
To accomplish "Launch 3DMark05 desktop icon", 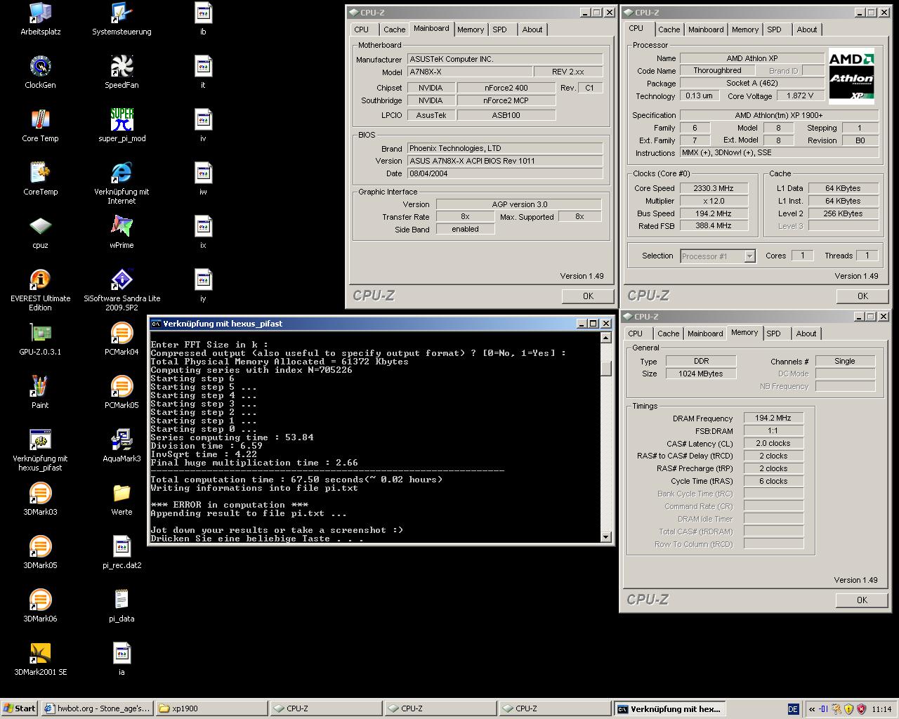I will pos(40,553).
